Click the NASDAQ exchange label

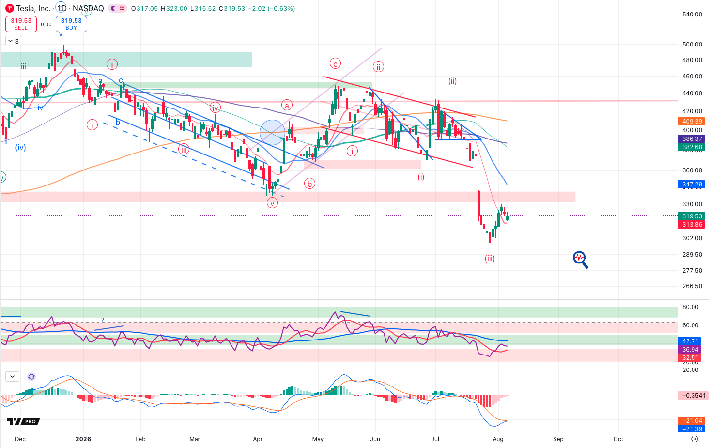click(88, 8)
